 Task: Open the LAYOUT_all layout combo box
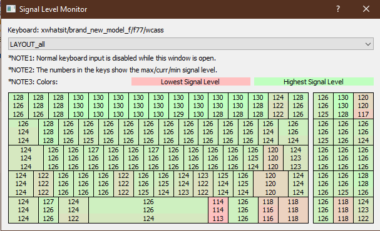[x=191, y=44]
